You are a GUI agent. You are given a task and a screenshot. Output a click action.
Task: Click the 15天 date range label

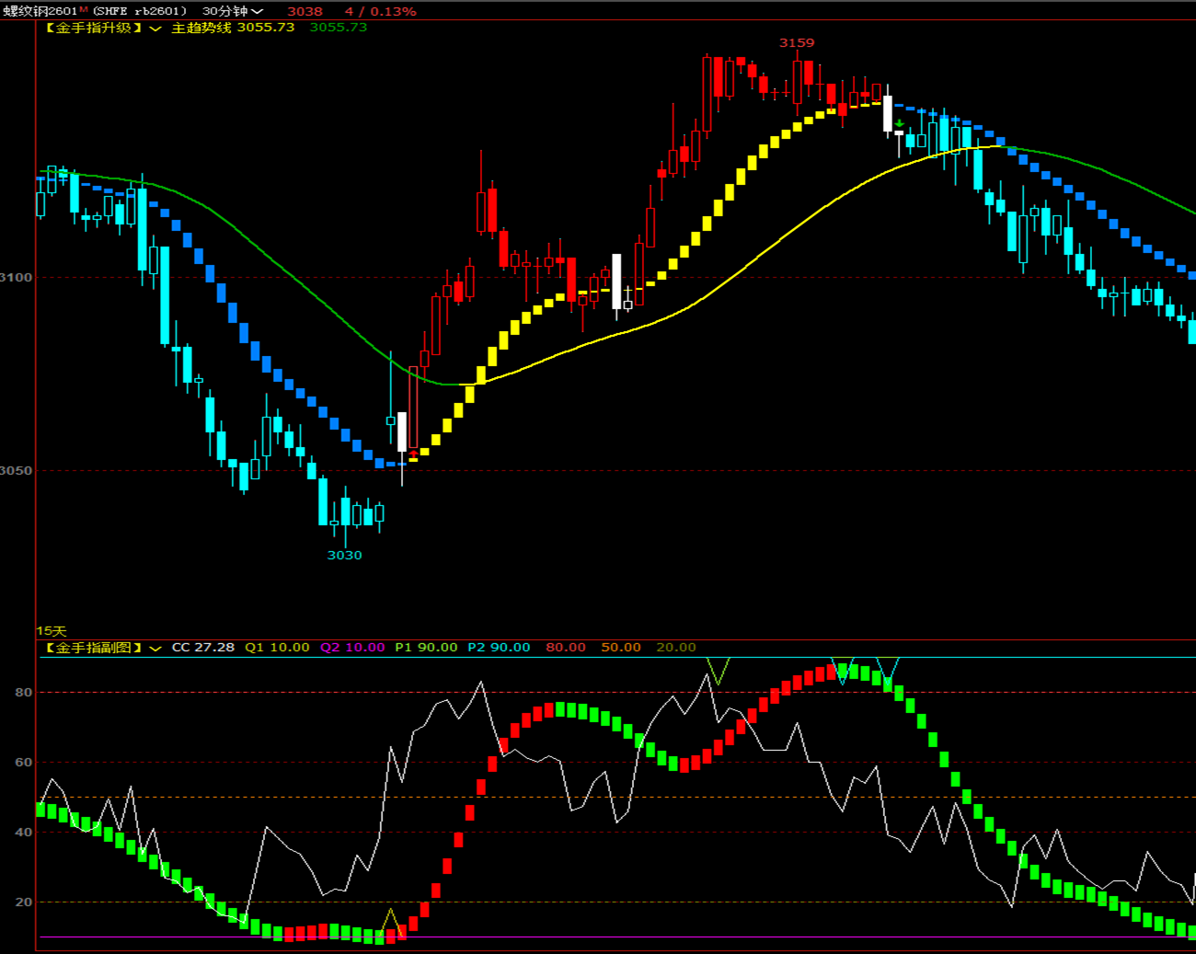click(x=52, y=631)
